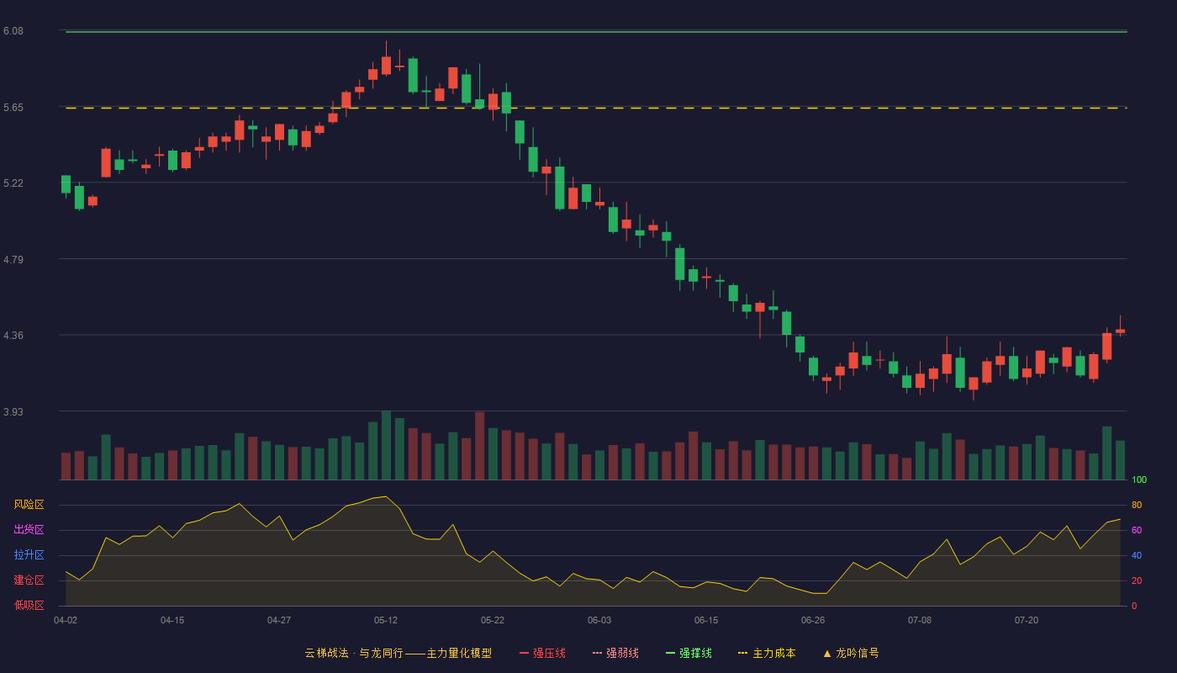Toggle the 强压线 legend entry
Viewport: 1177px width, 673px height.
pos(542,653)
